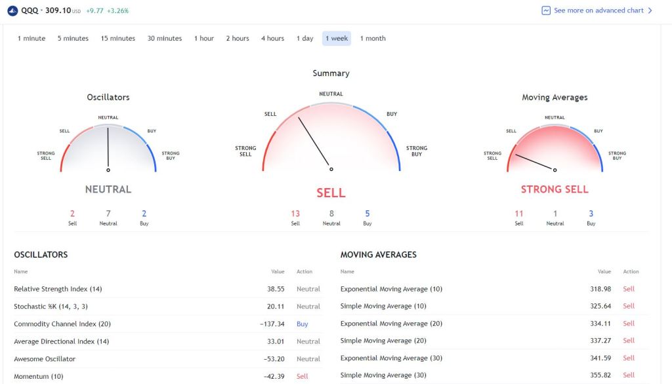The height and width of the screenshot is (384, 672).
Task: Switch to the 1 month timeframe tab
Action: tap(372, 38)
